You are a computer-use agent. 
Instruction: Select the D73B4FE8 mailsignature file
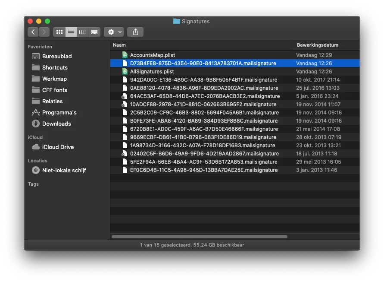pos(235,63)
